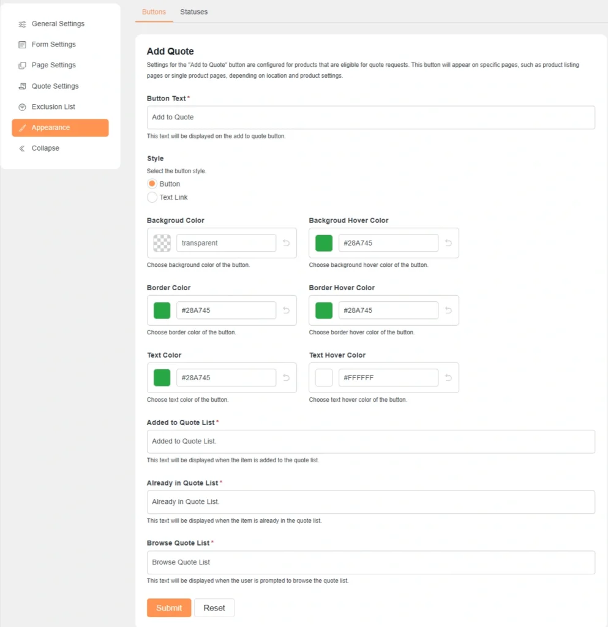This screenshot has height=627, width=608.
Task: Select the Buttons tab
Action: pyautogui.click(x=154, y=12)
